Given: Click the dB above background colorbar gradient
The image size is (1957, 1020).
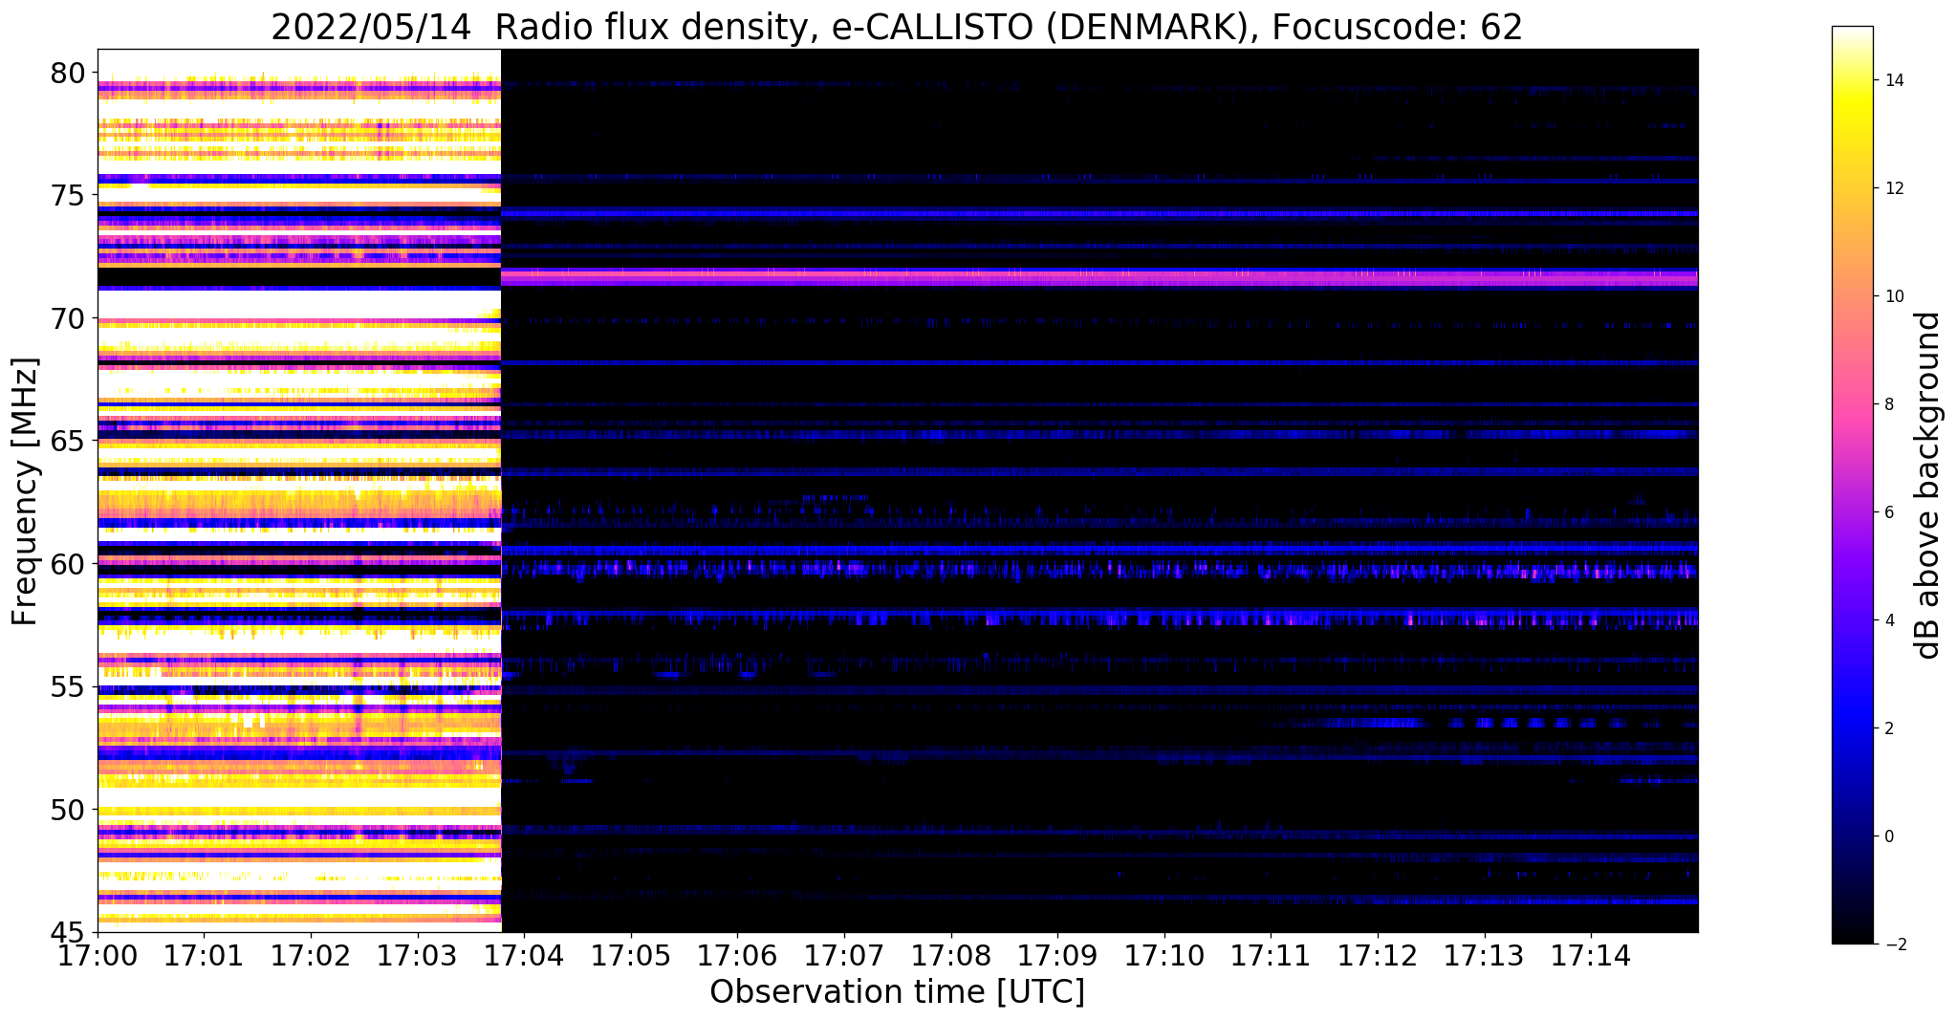Looking at the screenshot, I should pyautogui.click(x=1852, y=485).
